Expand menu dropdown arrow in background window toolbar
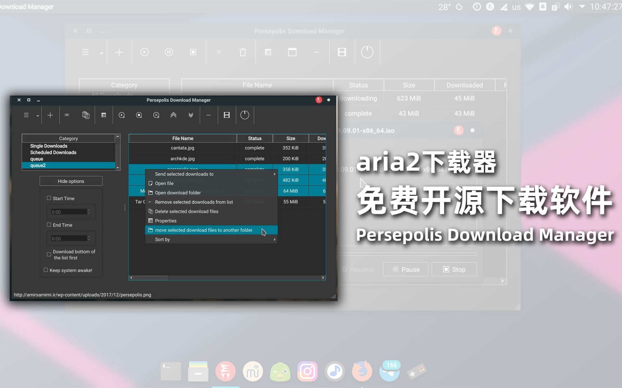 pos(102,54)
